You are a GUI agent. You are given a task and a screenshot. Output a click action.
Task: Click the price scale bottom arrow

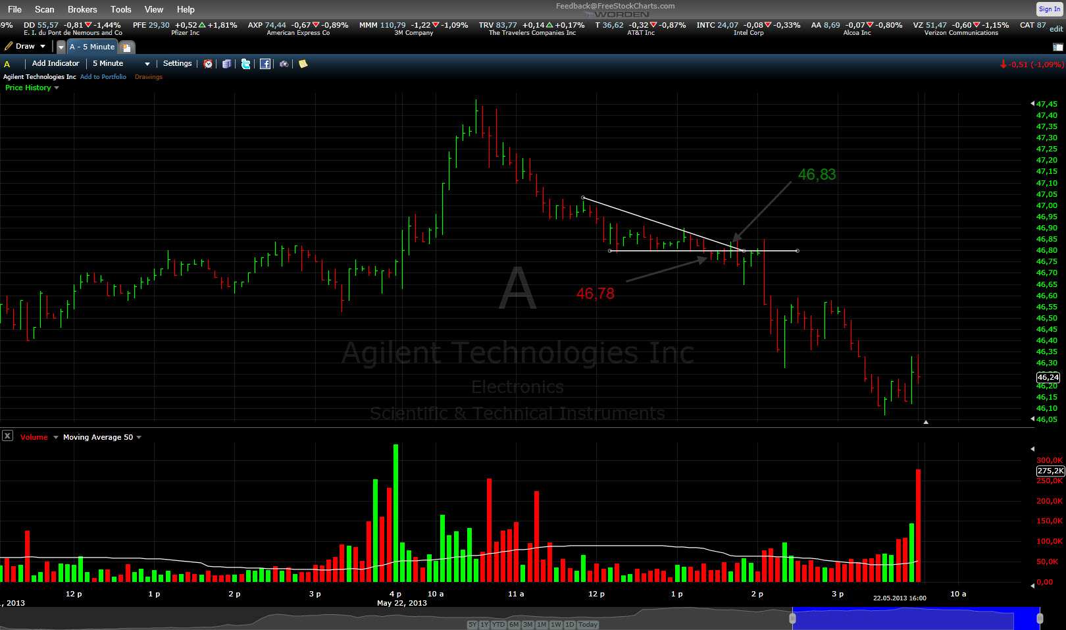[1032, 419]
